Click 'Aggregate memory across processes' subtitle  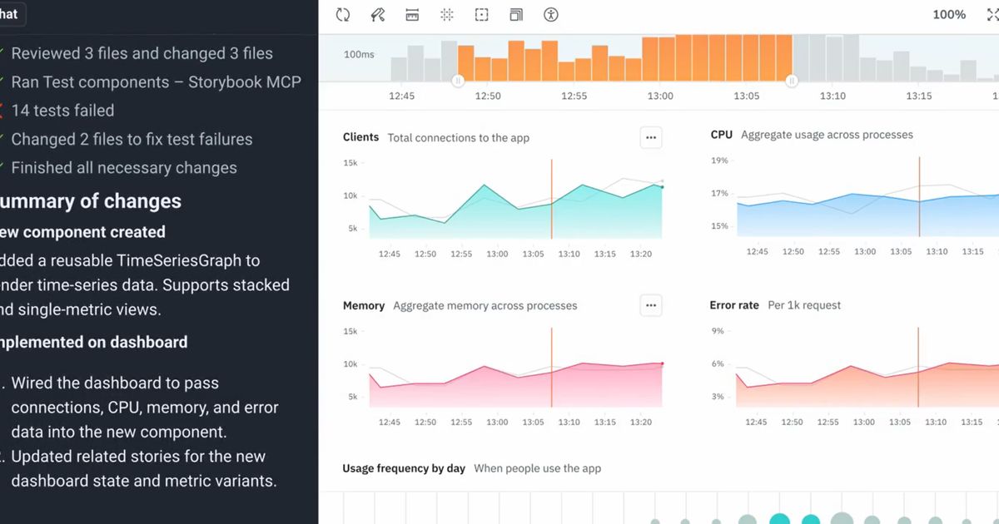click(485, 306)
